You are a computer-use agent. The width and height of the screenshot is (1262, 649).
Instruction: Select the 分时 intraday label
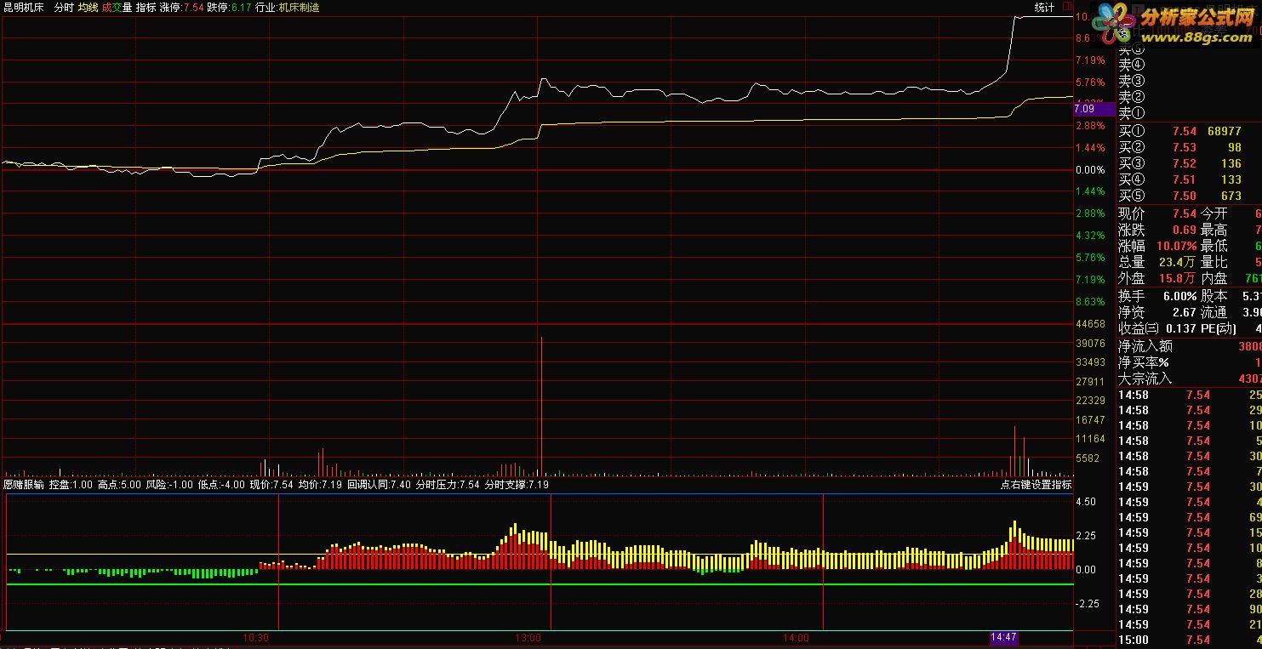click(x=64, y=7)
